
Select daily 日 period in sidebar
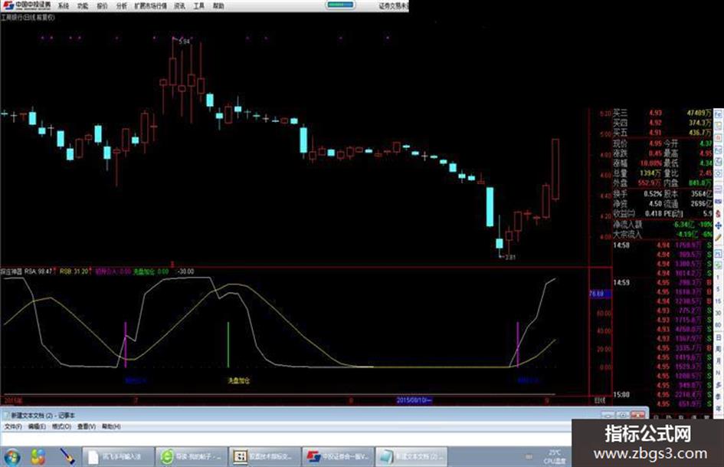pos(719,337)
